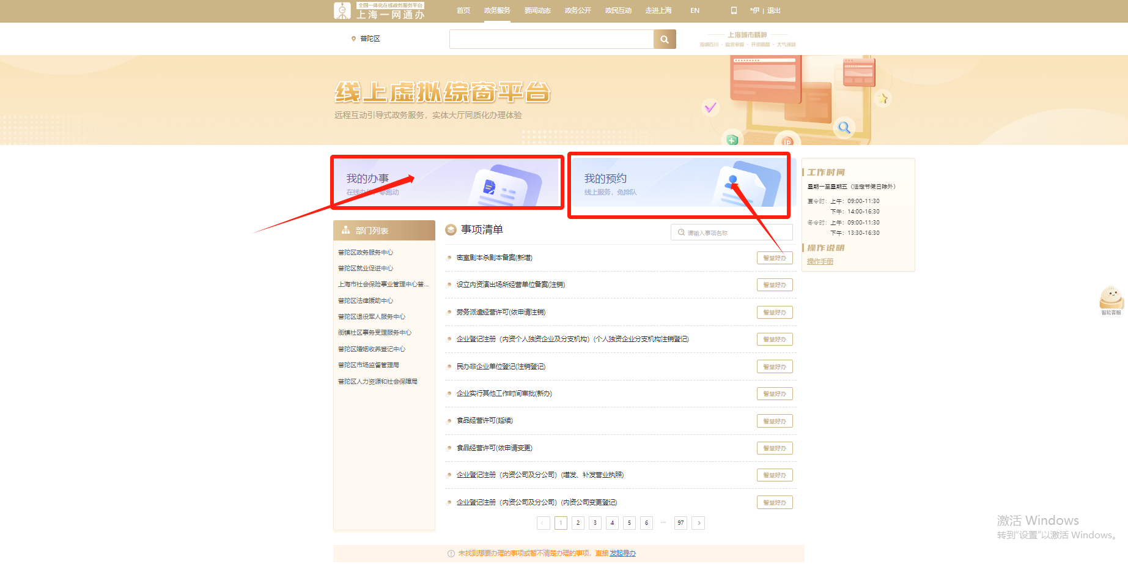Viewport: 1128px width, 564px height.
Task: Switch language with the EN link
Action: [x=695, y=10]
